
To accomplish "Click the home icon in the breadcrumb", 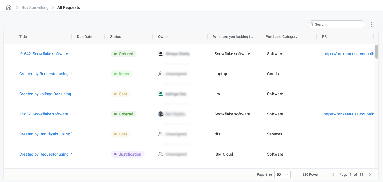I will (x=9, y=7).
